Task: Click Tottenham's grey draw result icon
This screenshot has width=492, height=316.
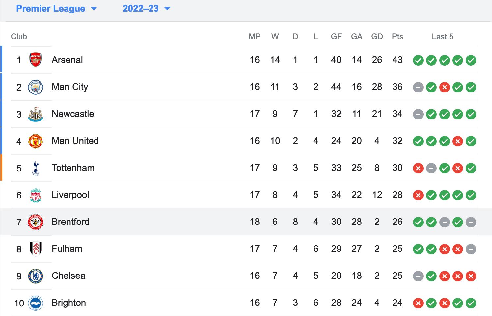Action: pos(431,168)
